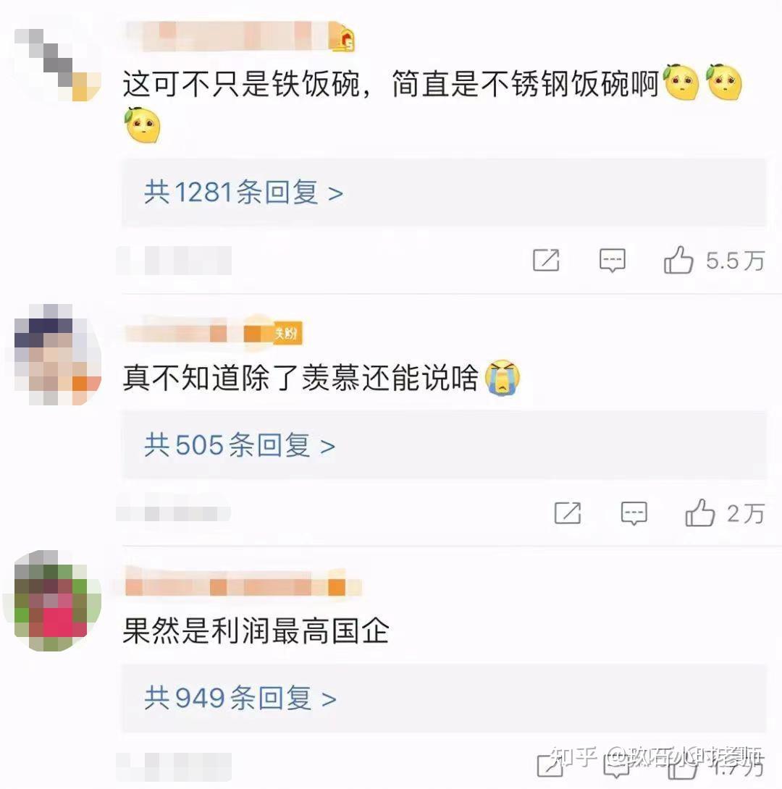The image size is (782, 789).
Task: Like the 不锈钢饭碗 comment with thumbs-up
Action: point(678,260)
